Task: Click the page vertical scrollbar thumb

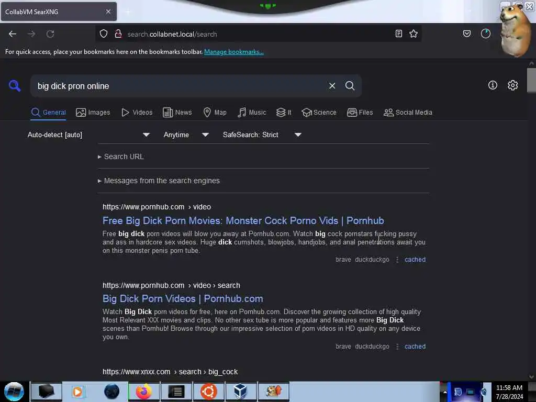Action: click(532, 80)
